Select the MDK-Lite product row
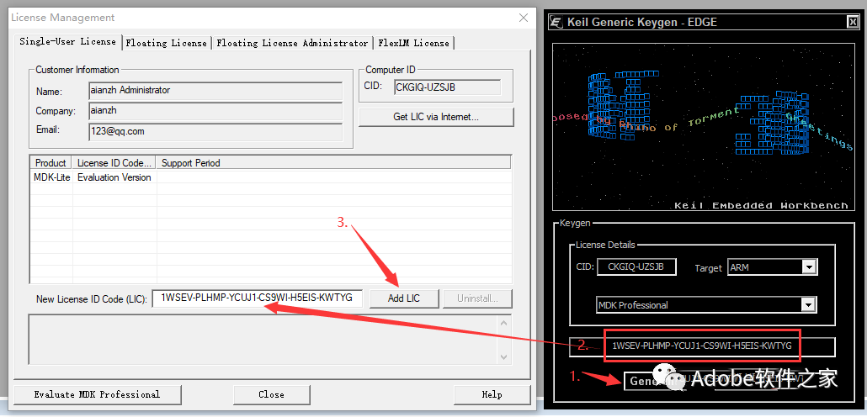The width and height of the screenshot is (867, 417). point(271,177)
